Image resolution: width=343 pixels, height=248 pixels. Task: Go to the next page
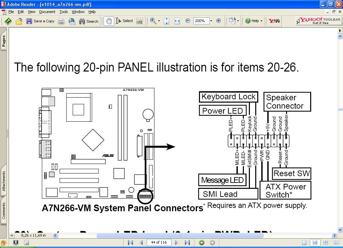point(177,243)
